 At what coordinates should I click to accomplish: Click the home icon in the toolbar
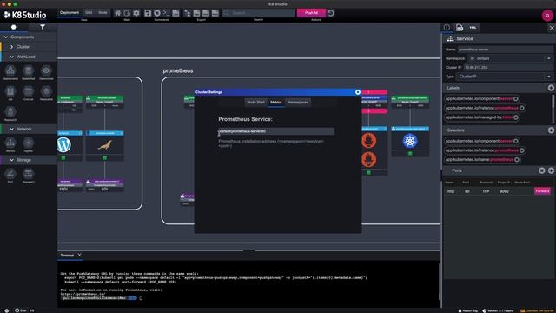[117, 13]
